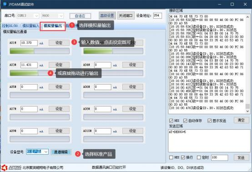
Task: Enable the 定时 timer checkbox
Action: pos(199,157)
